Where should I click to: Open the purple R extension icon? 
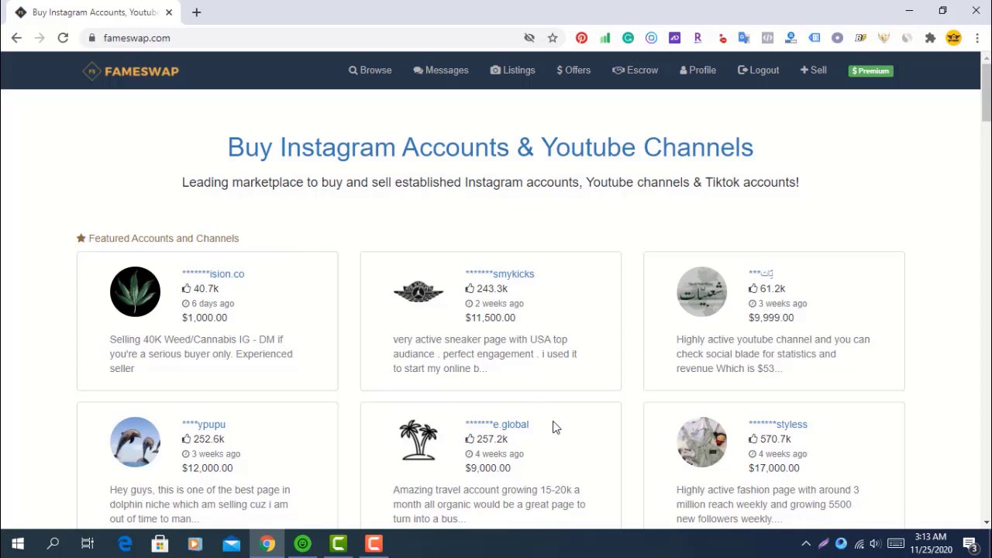point(697,37)
